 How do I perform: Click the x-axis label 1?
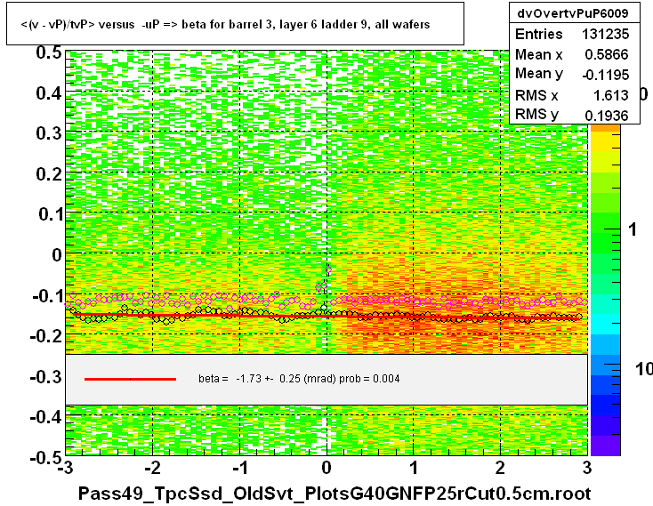pos(414,468)
